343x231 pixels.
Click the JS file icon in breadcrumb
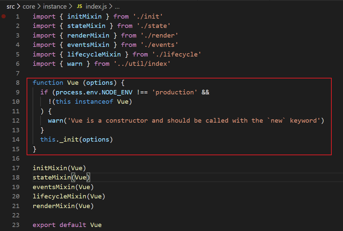coord(80,6)
